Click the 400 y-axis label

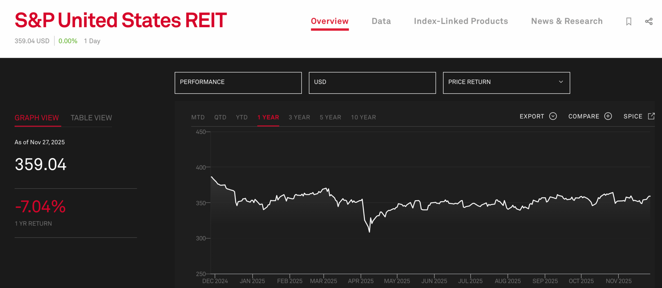tap(201, 167)
